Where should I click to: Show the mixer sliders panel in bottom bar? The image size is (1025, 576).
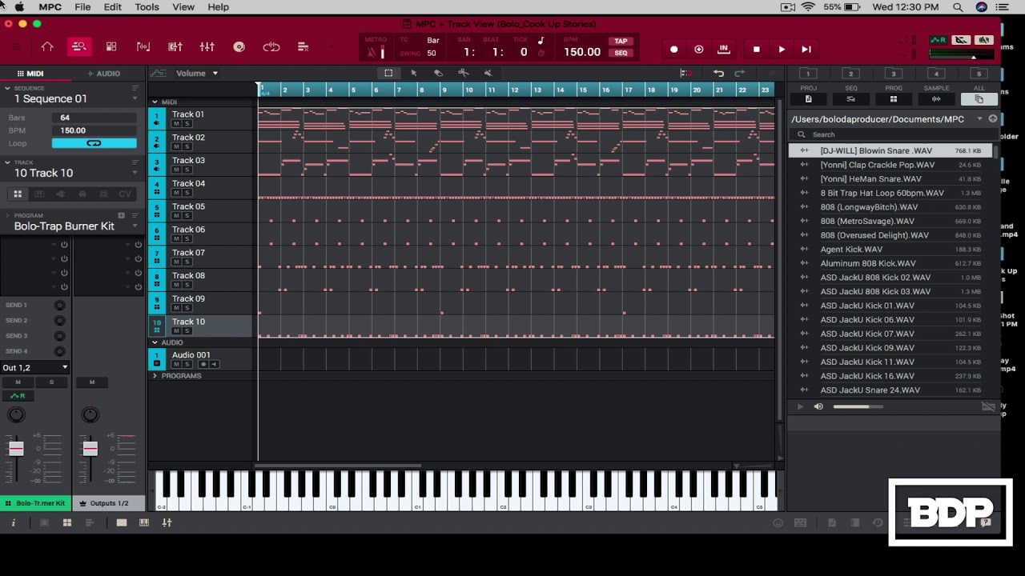click(167, 522)
